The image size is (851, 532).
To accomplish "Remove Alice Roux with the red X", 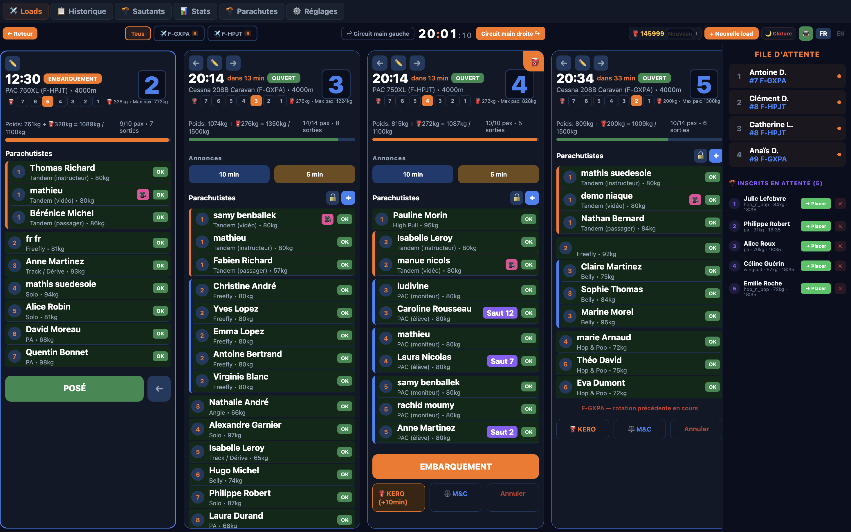I will (x=841, y=246).
